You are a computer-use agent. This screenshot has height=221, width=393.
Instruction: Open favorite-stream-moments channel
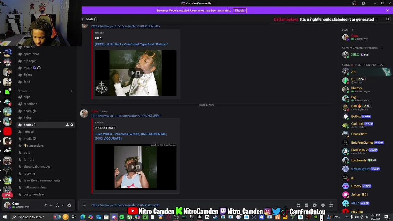45,180
